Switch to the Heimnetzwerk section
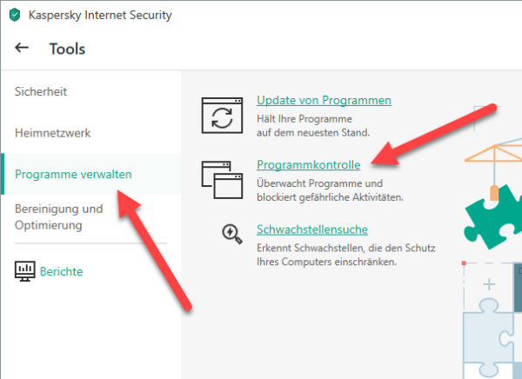The image size is (522, 379). [x=52, y=133]
